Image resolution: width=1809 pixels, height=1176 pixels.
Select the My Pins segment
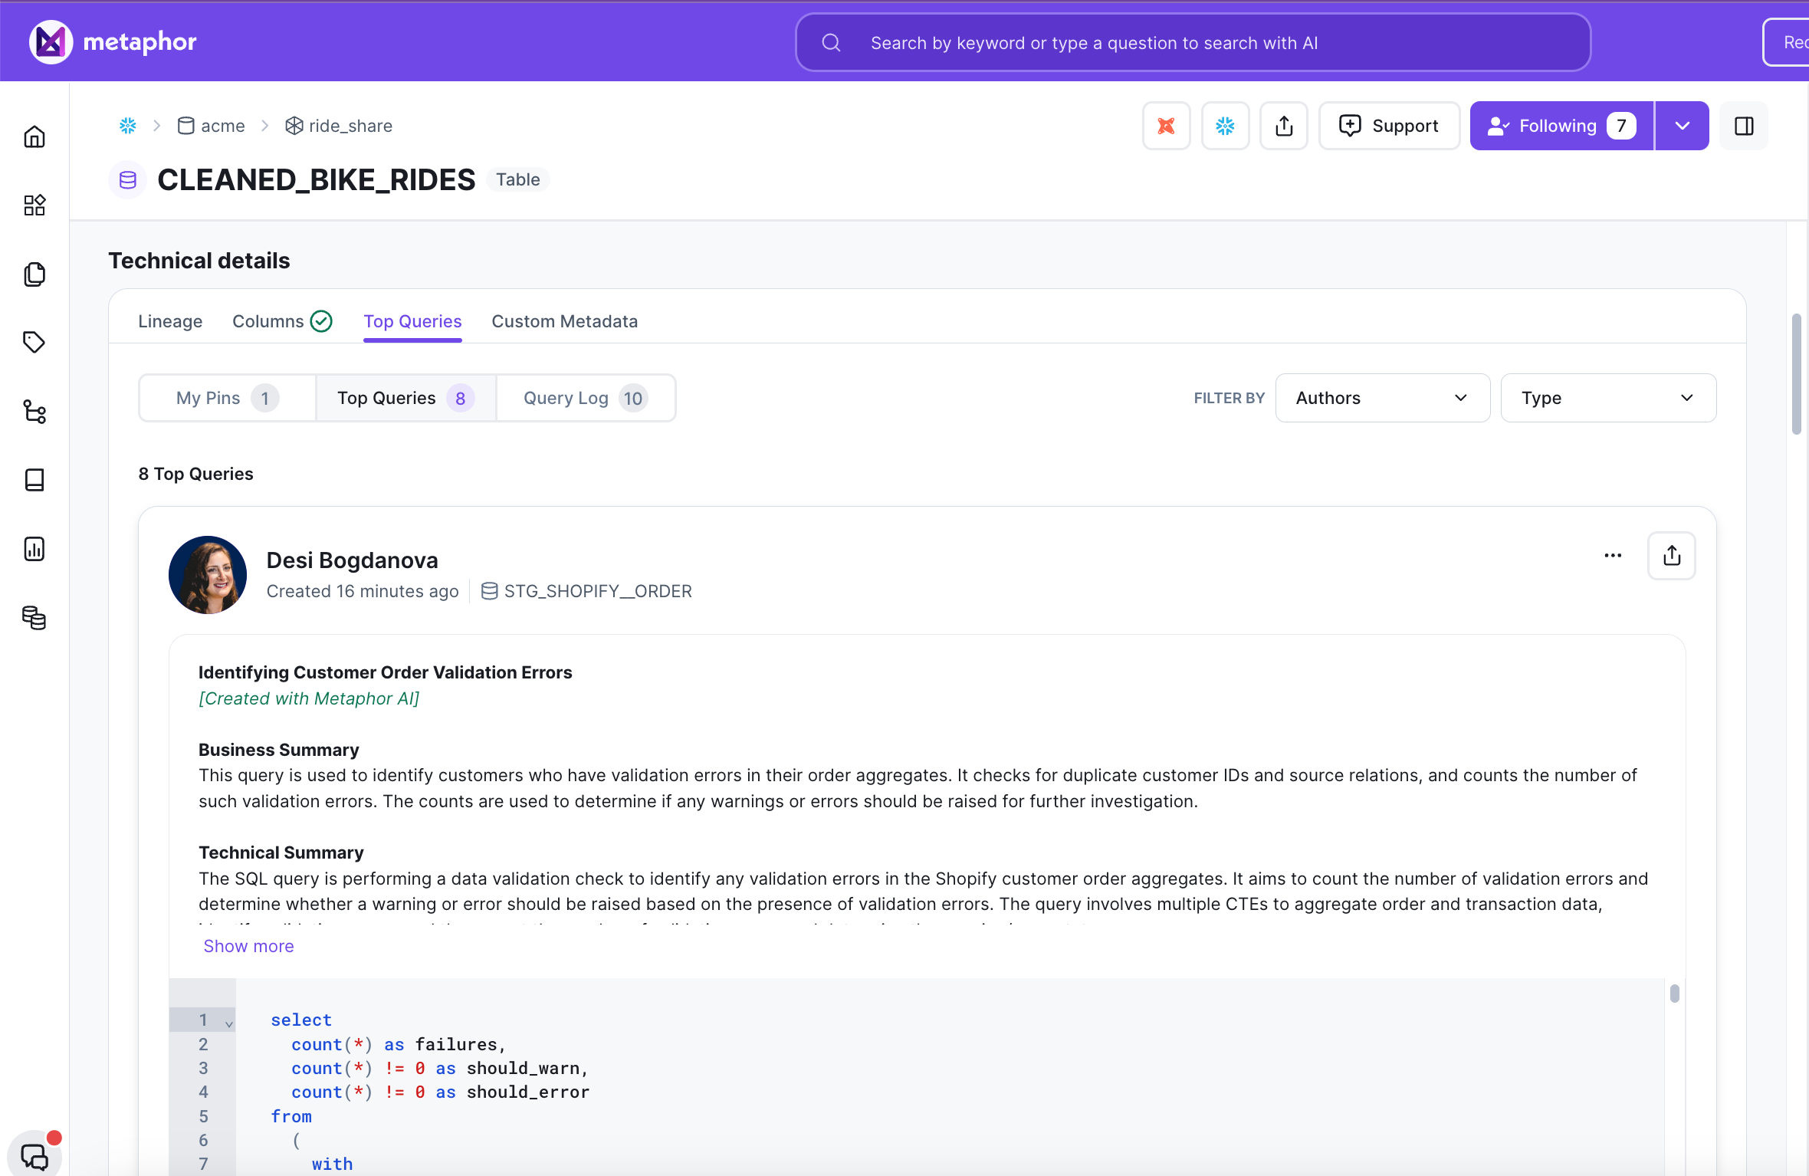[x=228, y=398]
